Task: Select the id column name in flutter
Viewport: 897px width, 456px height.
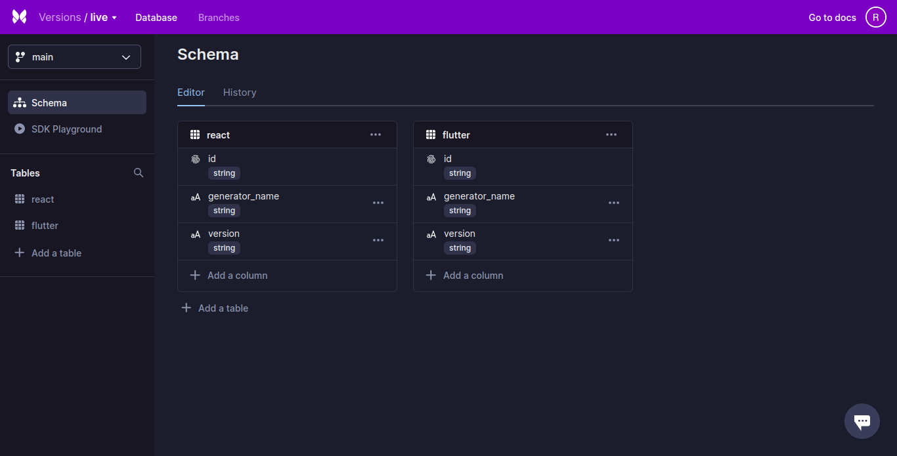Action: click(x=448, y=159)
